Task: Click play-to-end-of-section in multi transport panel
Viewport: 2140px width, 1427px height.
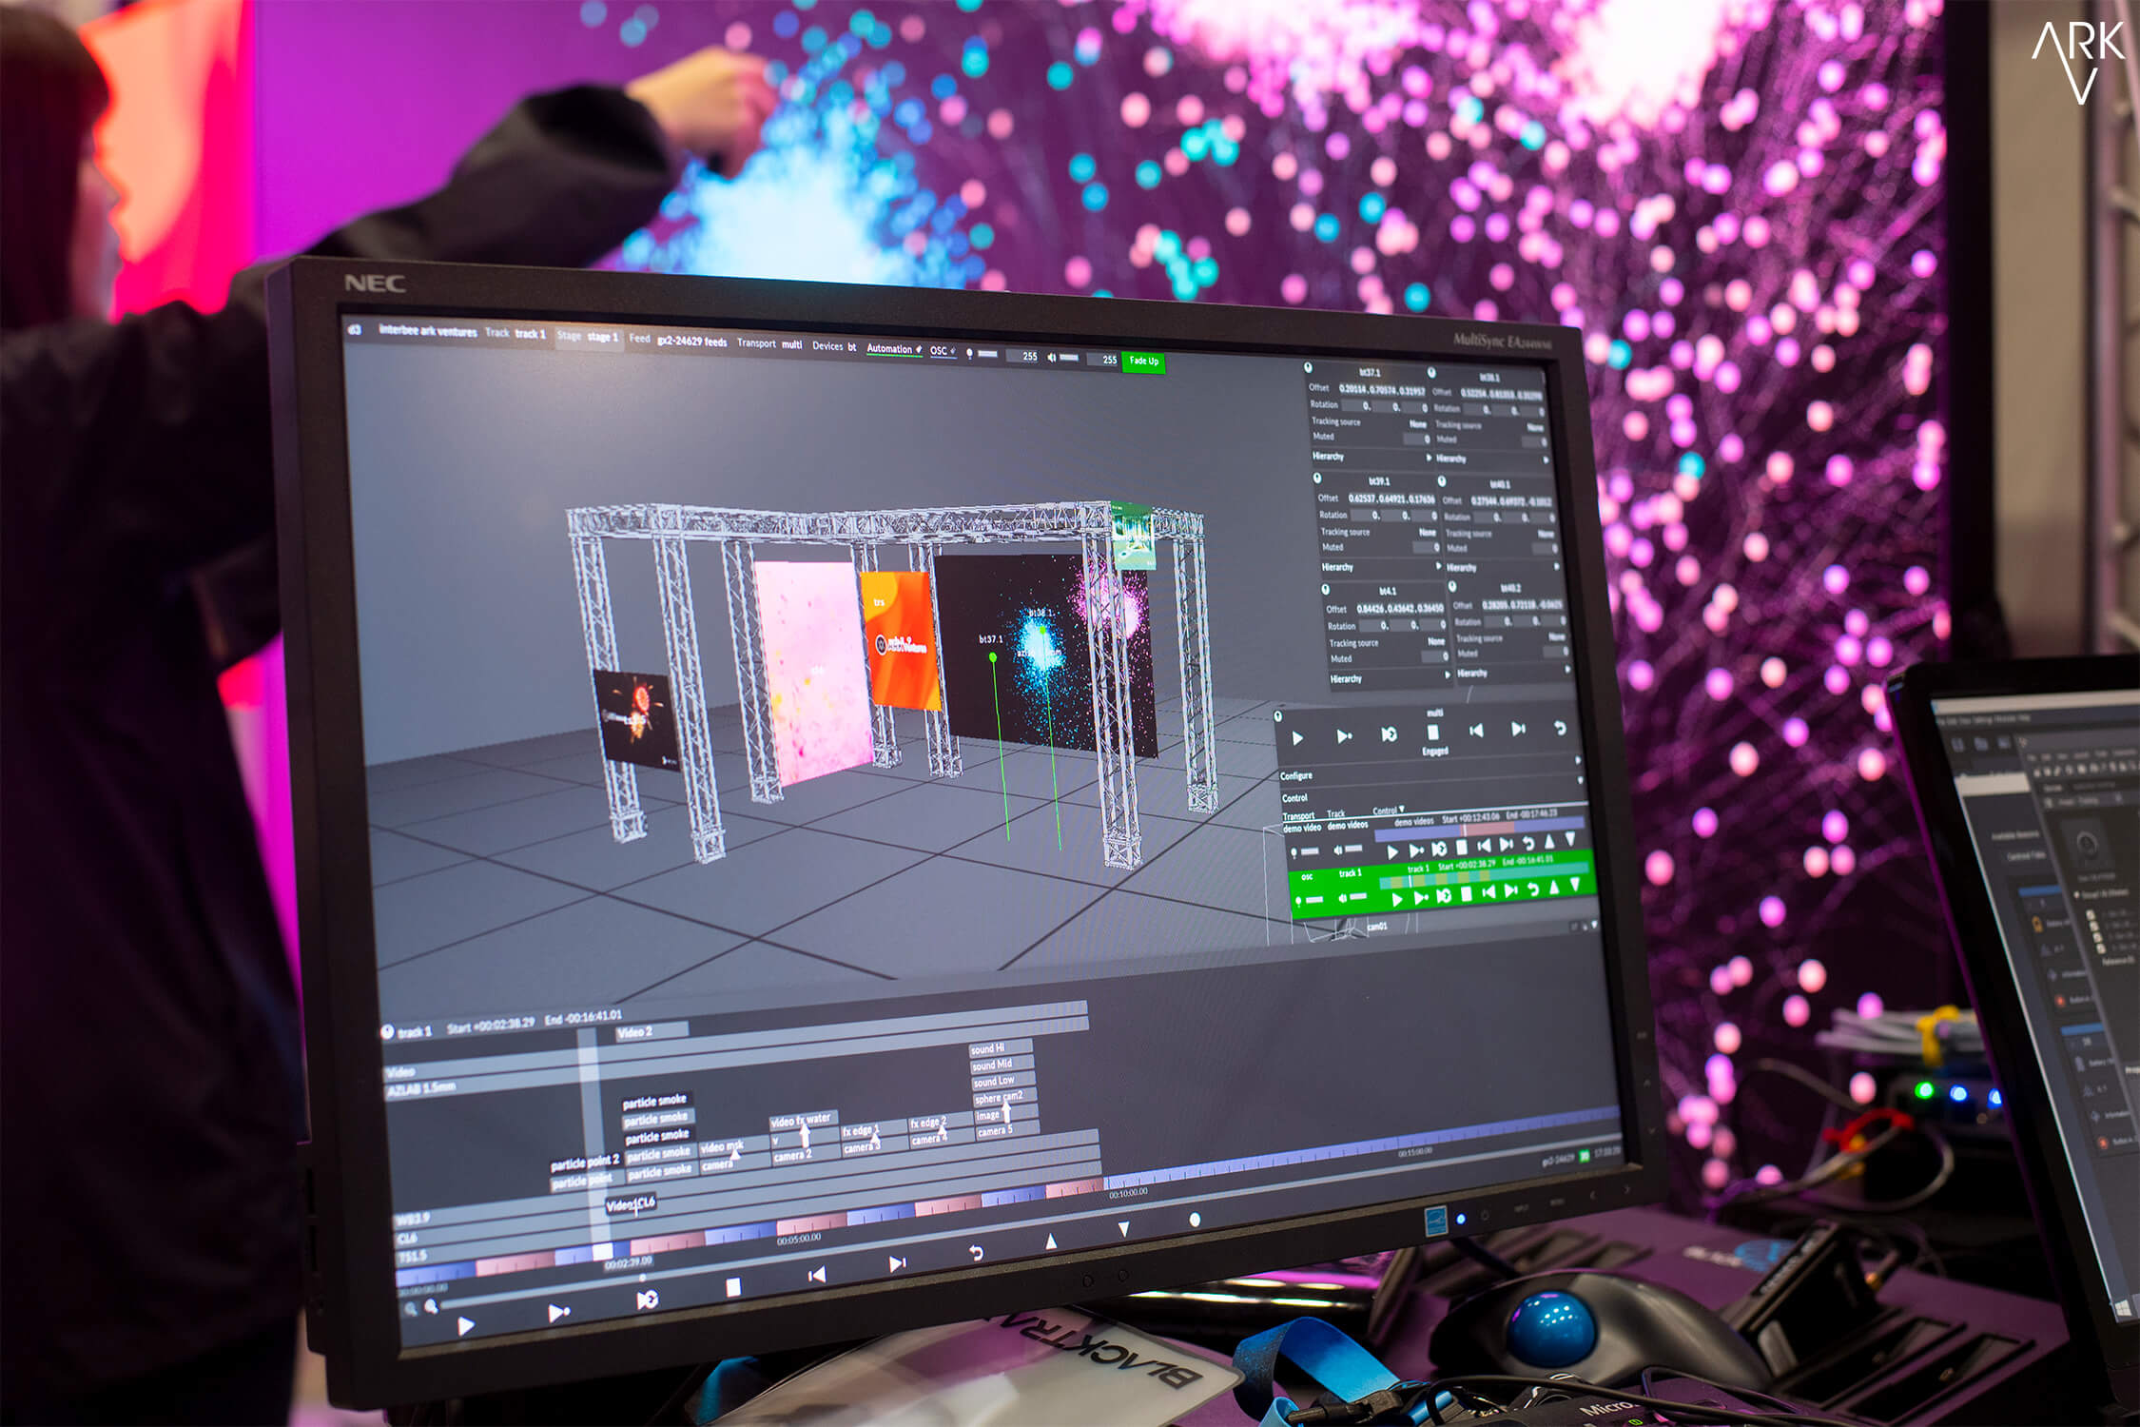Action: pyautogui.click(x=1344, y=736)
